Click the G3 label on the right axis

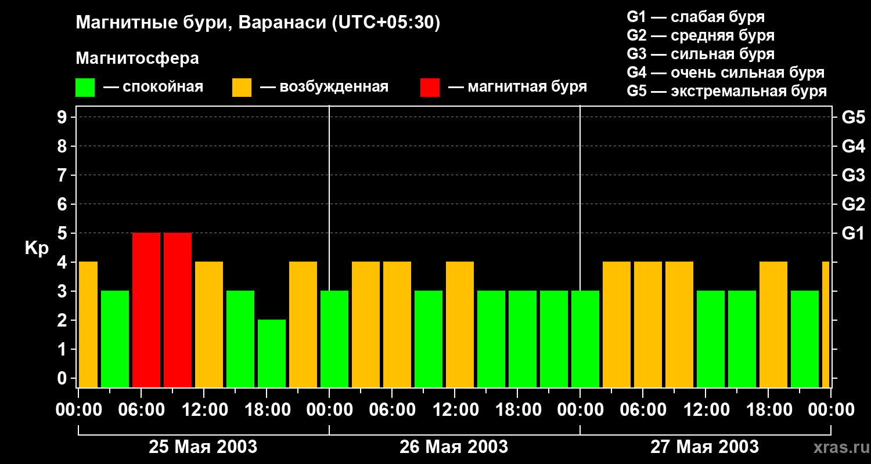pos(853,175)
